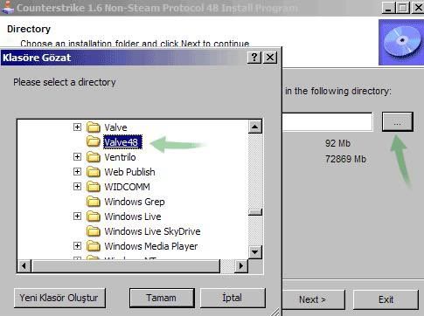The image size is (424, 316).
Task: Maximize the Counterstrike installer window
Action: click(x=403, y=8)
